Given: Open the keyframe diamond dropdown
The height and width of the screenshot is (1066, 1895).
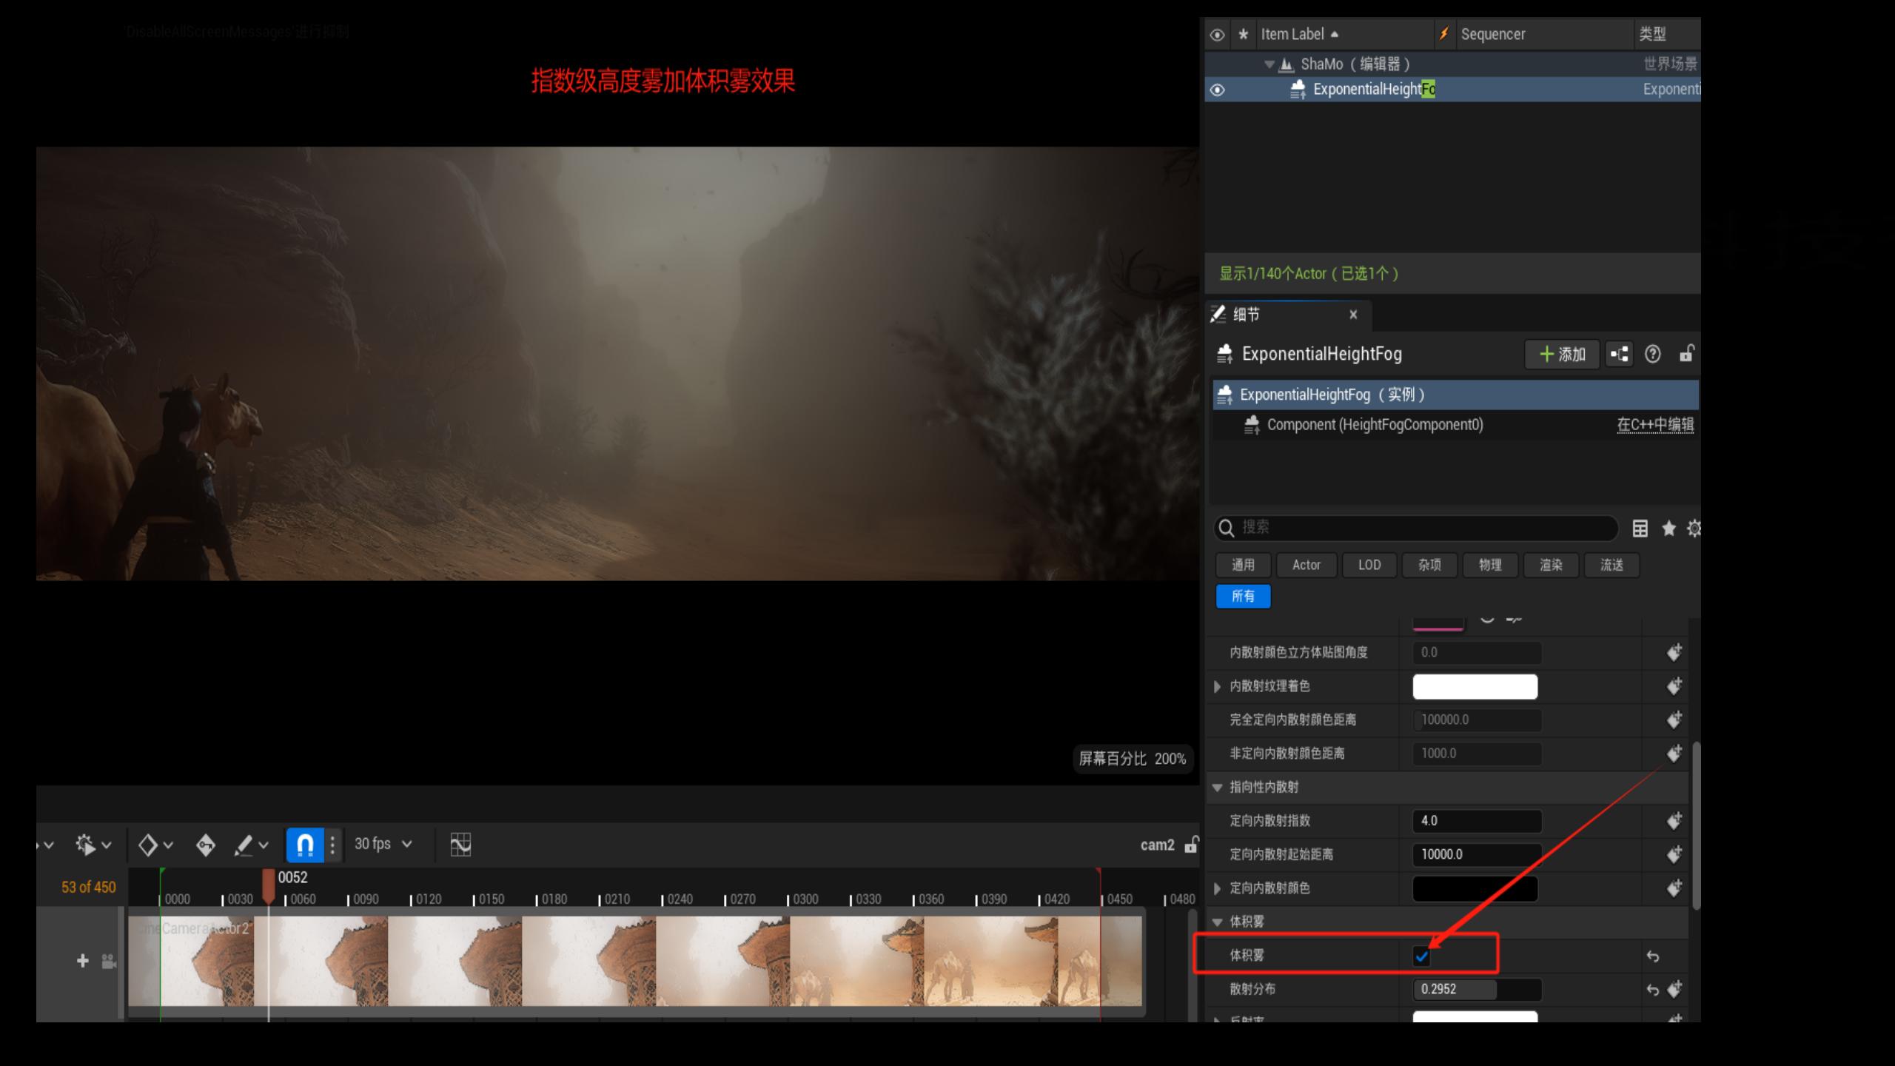Looking at the screenshot, I should 155,845.
